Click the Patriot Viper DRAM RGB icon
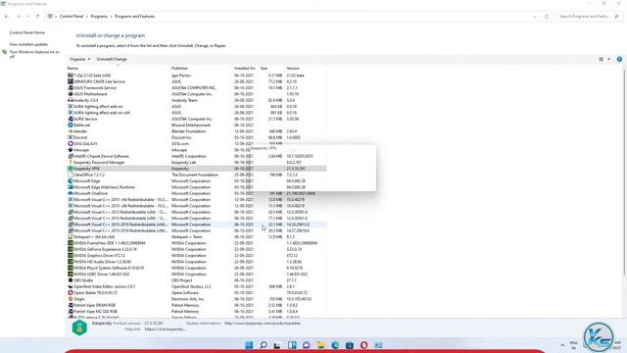 (x=71, y=305)
